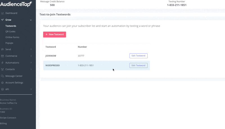
Task: Click the Message Center chat icon
Action: 2,76
